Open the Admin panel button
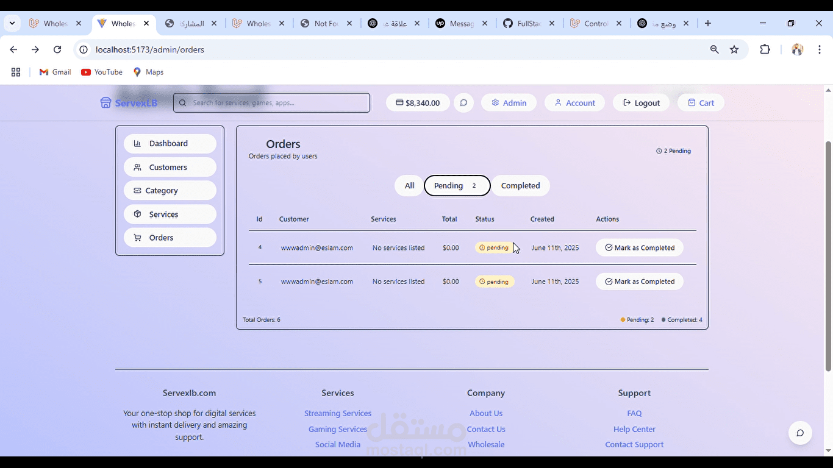 click(x=509, y=103)
